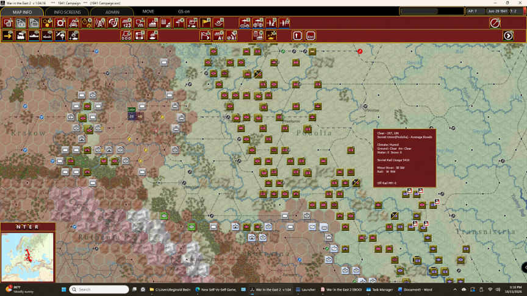Click the grid with staircase chart icon

click(166, 23)
